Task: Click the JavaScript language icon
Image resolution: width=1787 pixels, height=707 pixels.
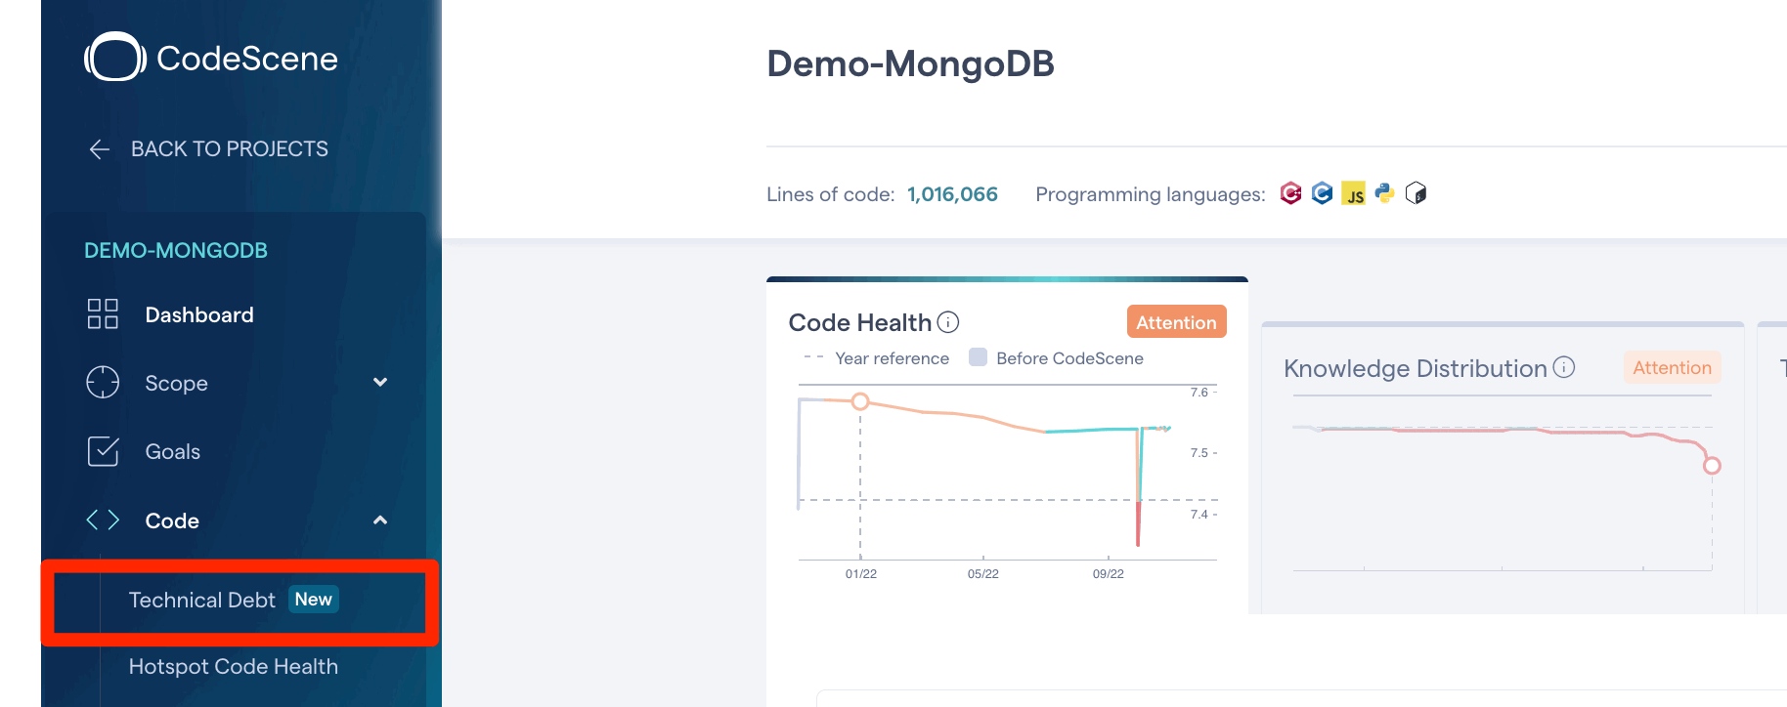Action: 1354,193
